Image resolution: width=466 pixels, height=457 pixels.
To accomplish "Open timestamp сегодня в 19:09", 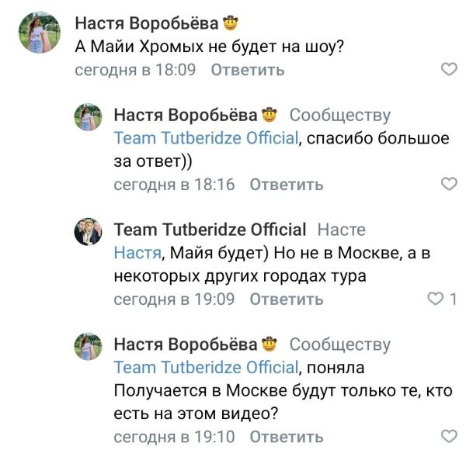I will pos(176,299).
